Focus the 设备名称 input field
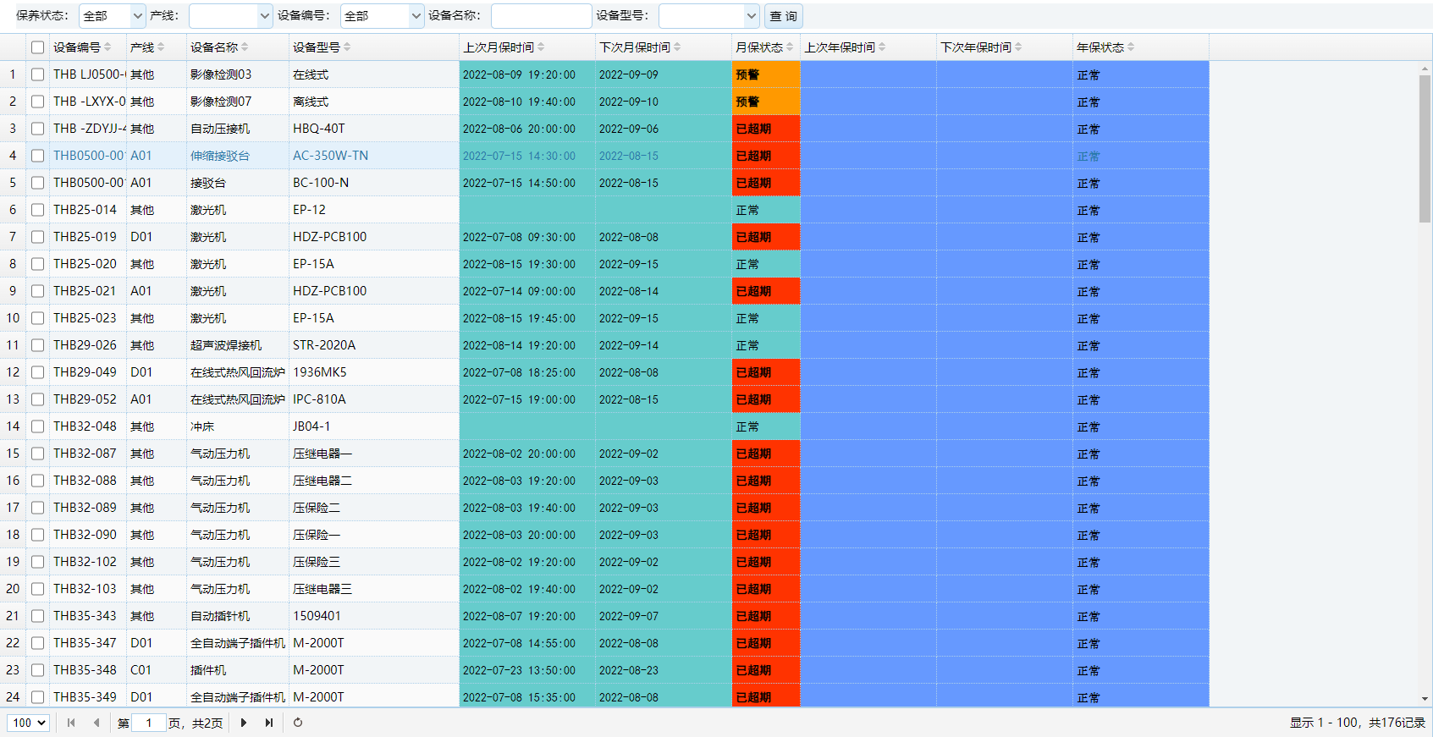The image size is (1433, 737). 541,16
